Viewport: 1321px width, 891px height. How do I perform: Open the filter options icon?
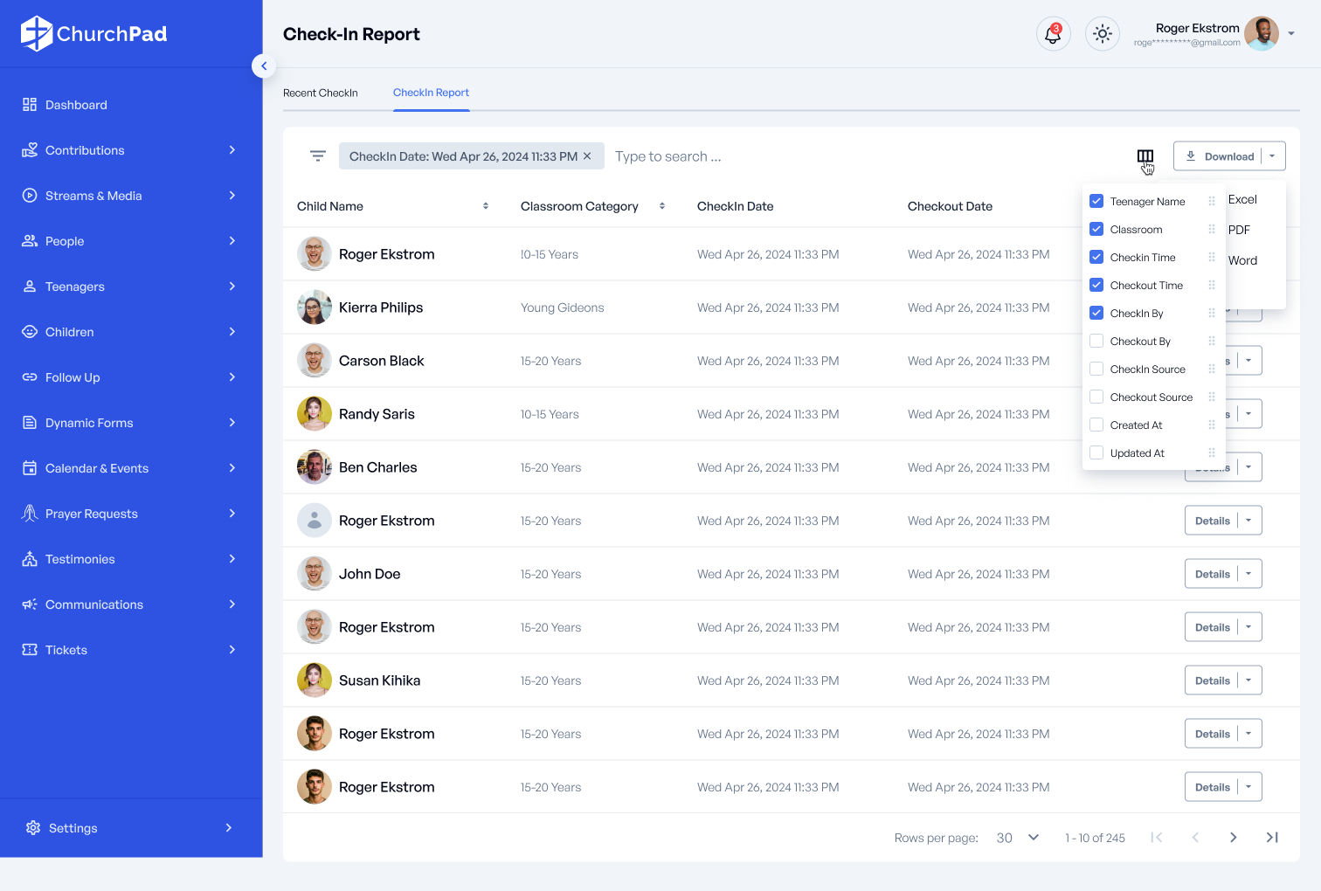click(x=318, y=156)
